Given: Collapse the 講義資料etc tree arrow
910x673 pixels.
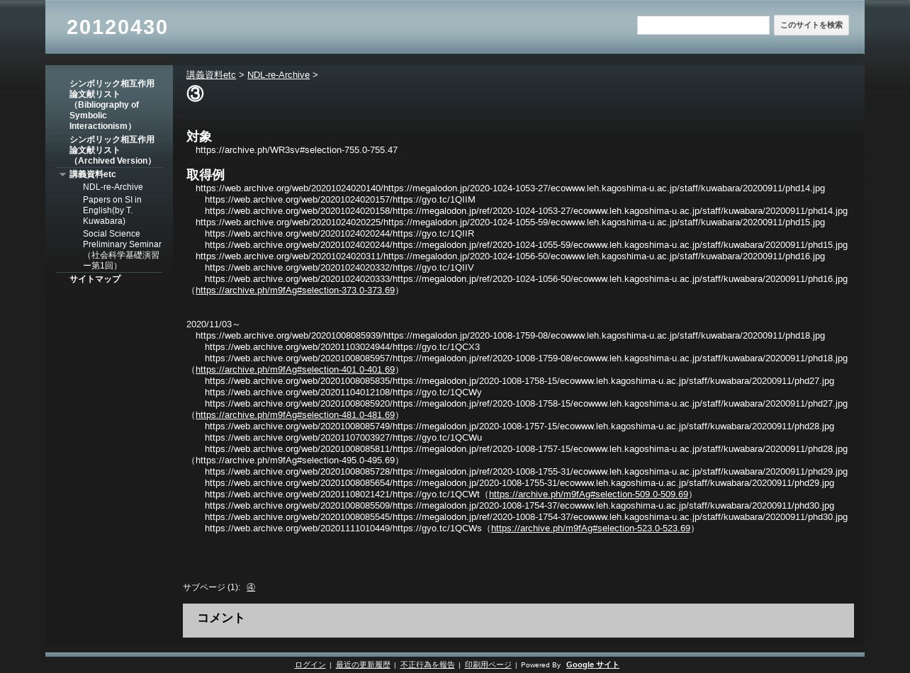Looking at the screenshot, I should 62,174.
